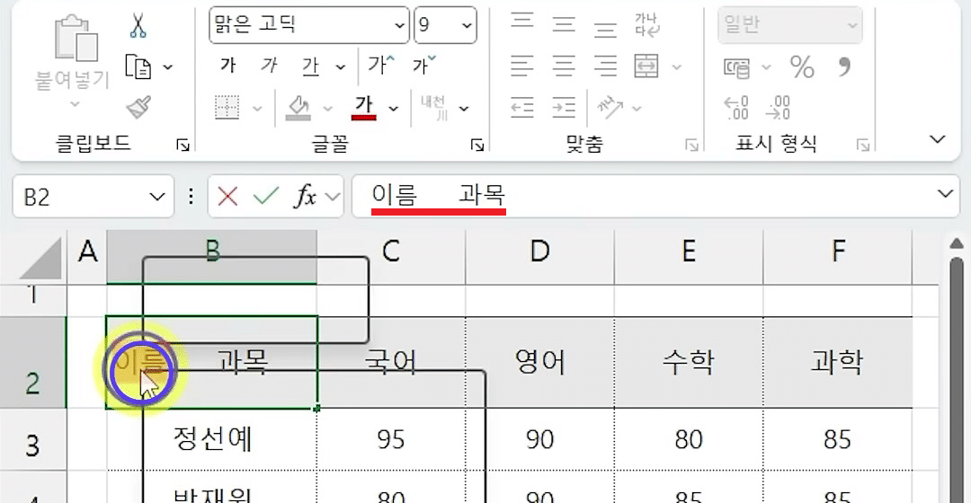Confirm the entry with the green check
Image resolution: width=971 pixels, height=503 pixels.
tap(266, 197)
